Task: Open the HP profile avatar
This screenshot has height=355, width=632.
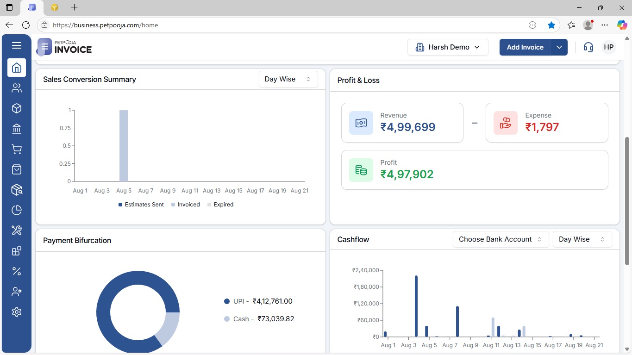Action: pos(608,47)
